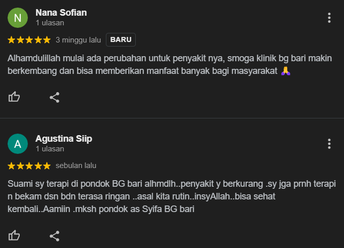Like Agustina Siip's review with thumbs-up
This screenshot has height=248, width=344.
[x=14, y=236]
